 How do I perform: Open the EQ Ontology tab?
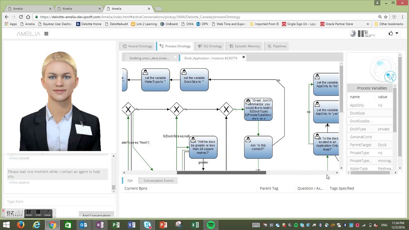[210, 46]
